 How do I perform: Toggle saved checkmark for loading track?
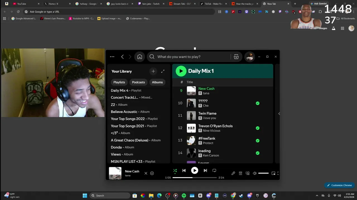257,153
